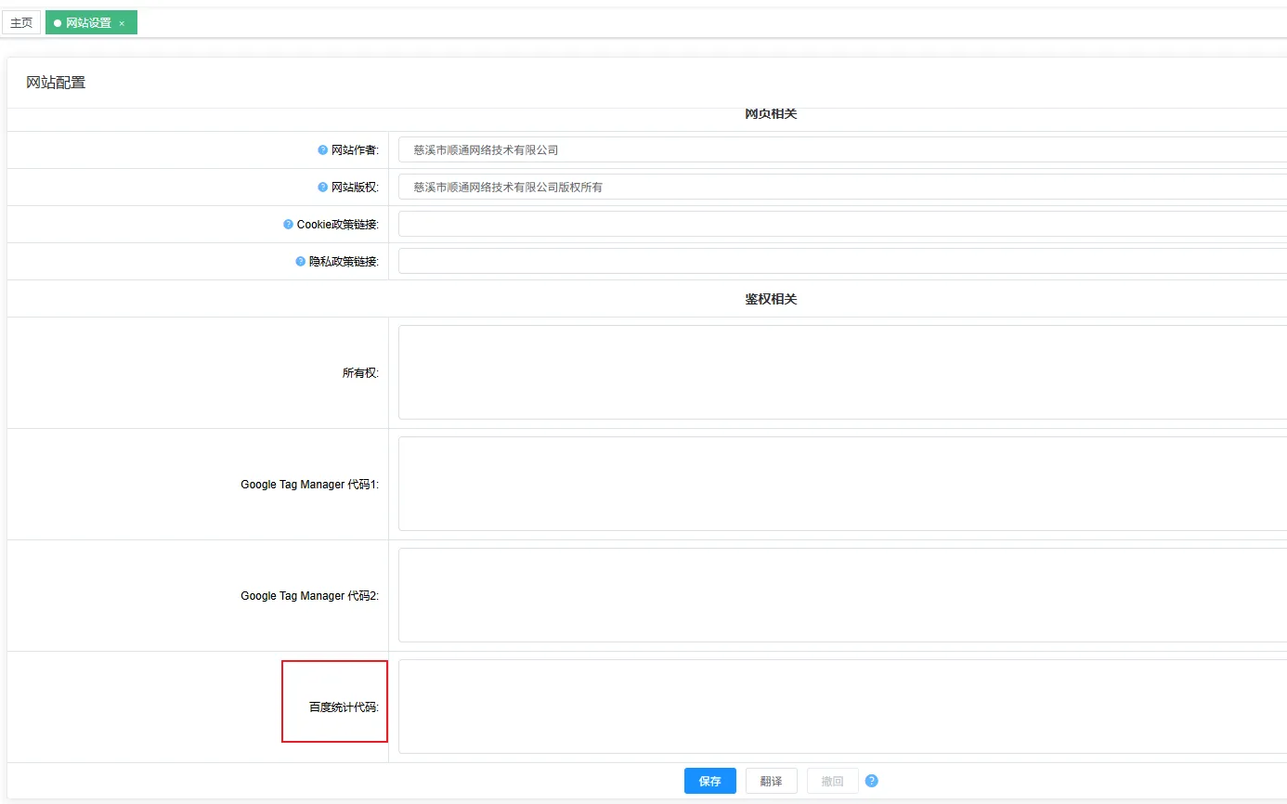Click into the 隐私政策链接 input field
The height and width of the screenshot is (804, 1287).
(841, 261)
